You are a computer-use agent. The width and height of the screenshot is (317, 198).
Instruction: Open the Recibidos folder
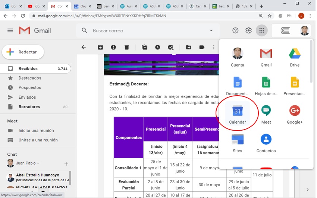pos(35,68)
